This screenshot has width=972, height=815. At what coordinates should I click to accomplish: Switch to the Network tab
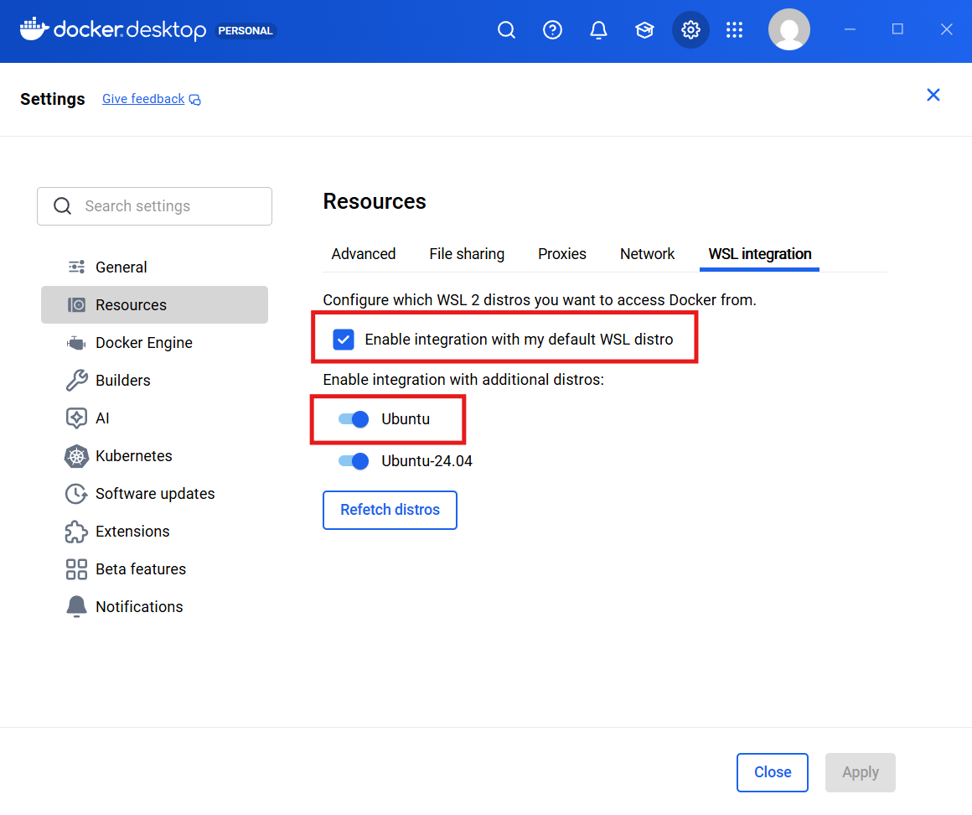point(647,254)
